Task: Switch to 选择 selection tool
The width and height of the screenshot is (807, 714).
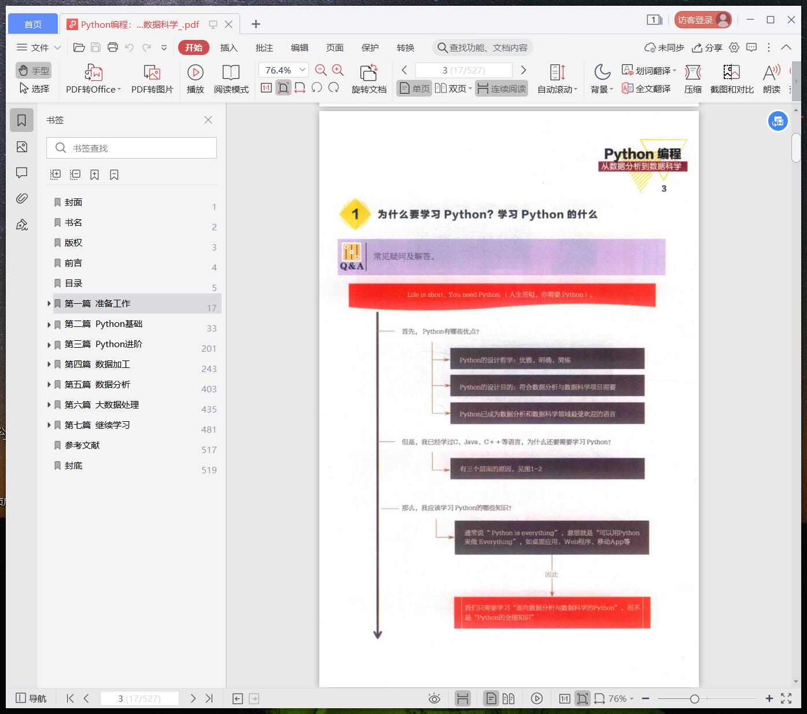Action: point(34,89)
